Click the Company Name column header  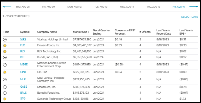[47, 32]
